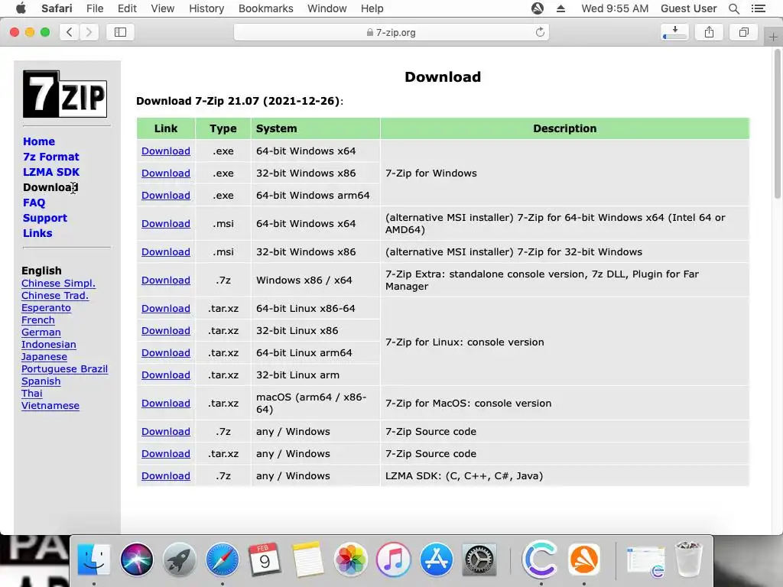This screenshot has height=587, width=783.
Task: Download .tar.xz for 64-bit Linux x86-64
Action: click(166, 309)
